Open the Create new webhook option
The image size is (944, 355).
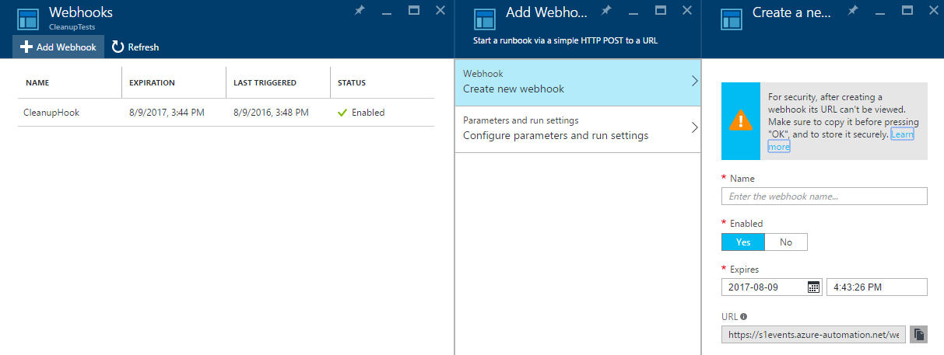pos(577,82)
